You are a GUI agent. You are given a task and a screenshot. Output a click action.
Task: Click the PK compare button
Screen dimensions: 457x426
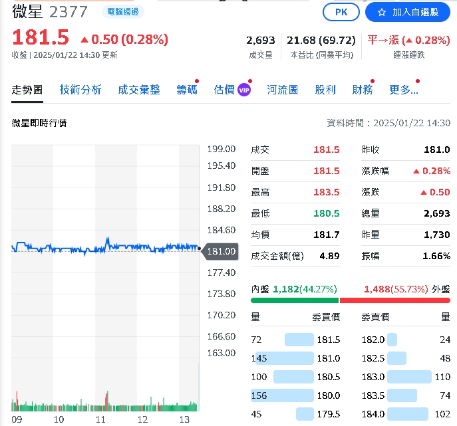coord(341,12)
